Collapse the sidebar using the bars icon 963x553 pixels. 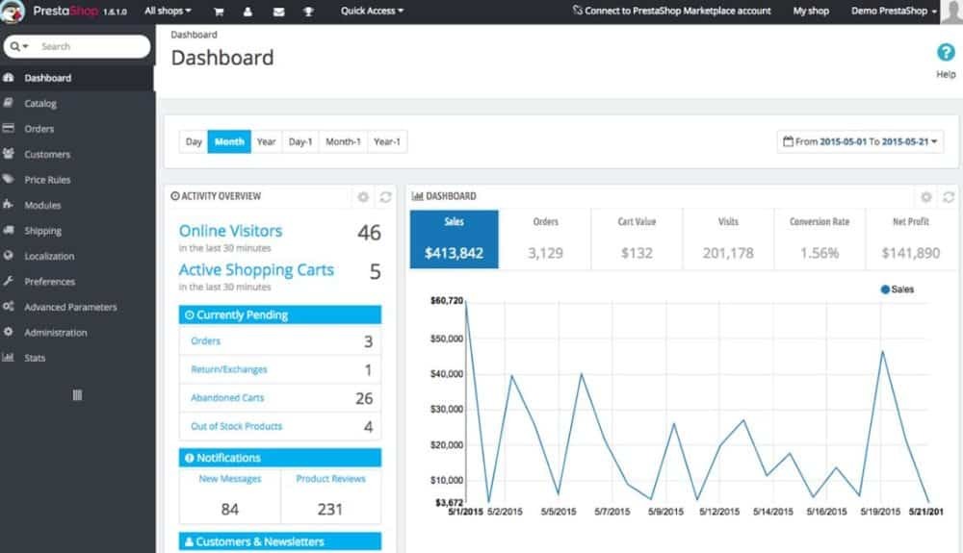(77, 395)
